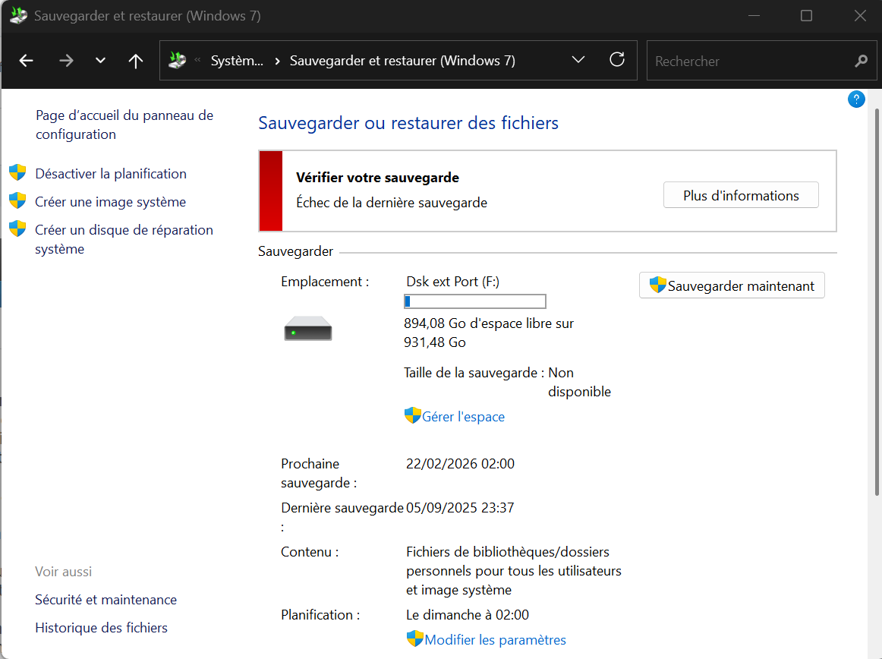The width and height of the screenshot is (882, 659).
Task: Minimize the window
Action: (x=754, y=16)
